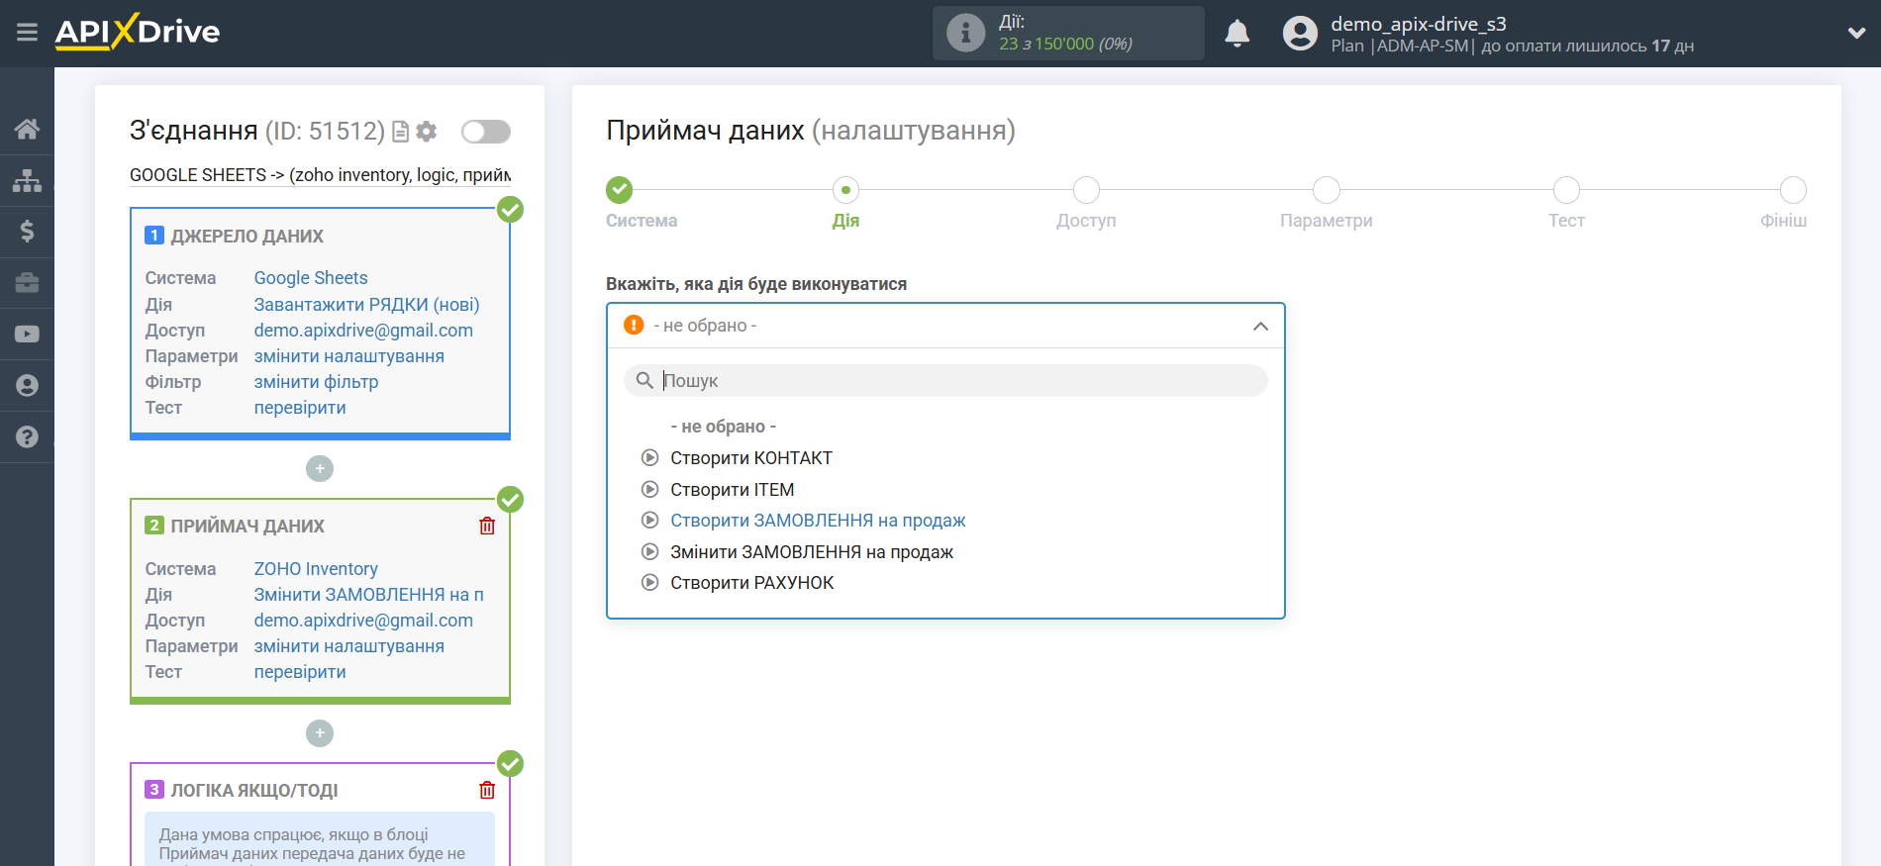Click receiver access demo.apixdrive@gmail.com link

(363, 621)
